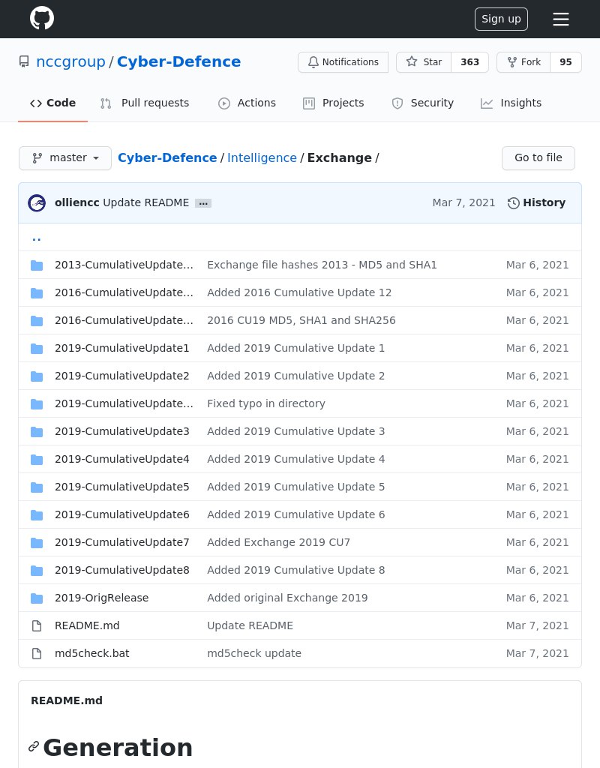Click the Go to file button

(x=538, y=157)
